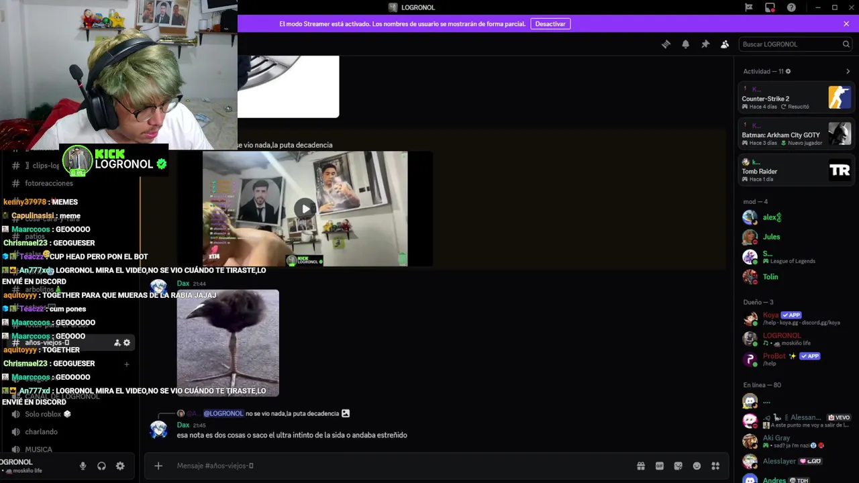This screenshot has width=859, height=483.
Task: Open Batman: Arkham City GOTY activity card
Action: tap(795, 134)
